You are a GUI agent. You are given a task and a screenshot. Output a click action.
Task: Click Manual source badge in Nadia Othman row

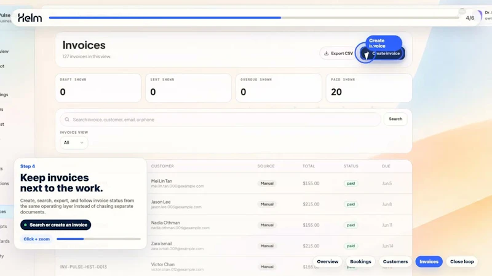pyautogui.click(x=267, y=225)
